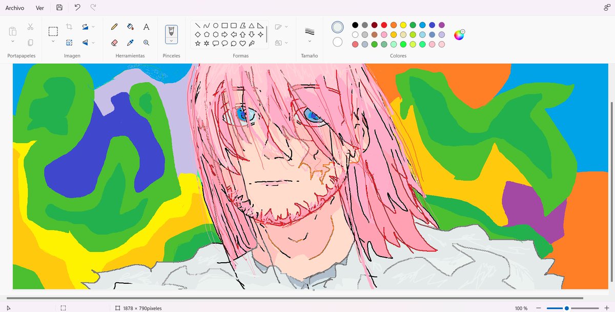Screen dimensions: 615x312
Task: Undo the last action
Action: 77,8
